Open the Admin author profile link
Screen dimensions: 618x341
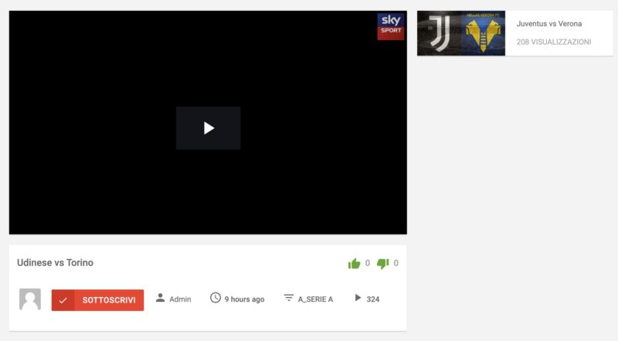(x=180, y=299)
